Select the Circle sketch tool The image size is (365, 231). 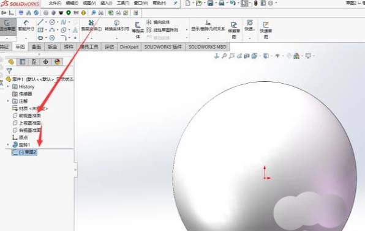[52, 23]
